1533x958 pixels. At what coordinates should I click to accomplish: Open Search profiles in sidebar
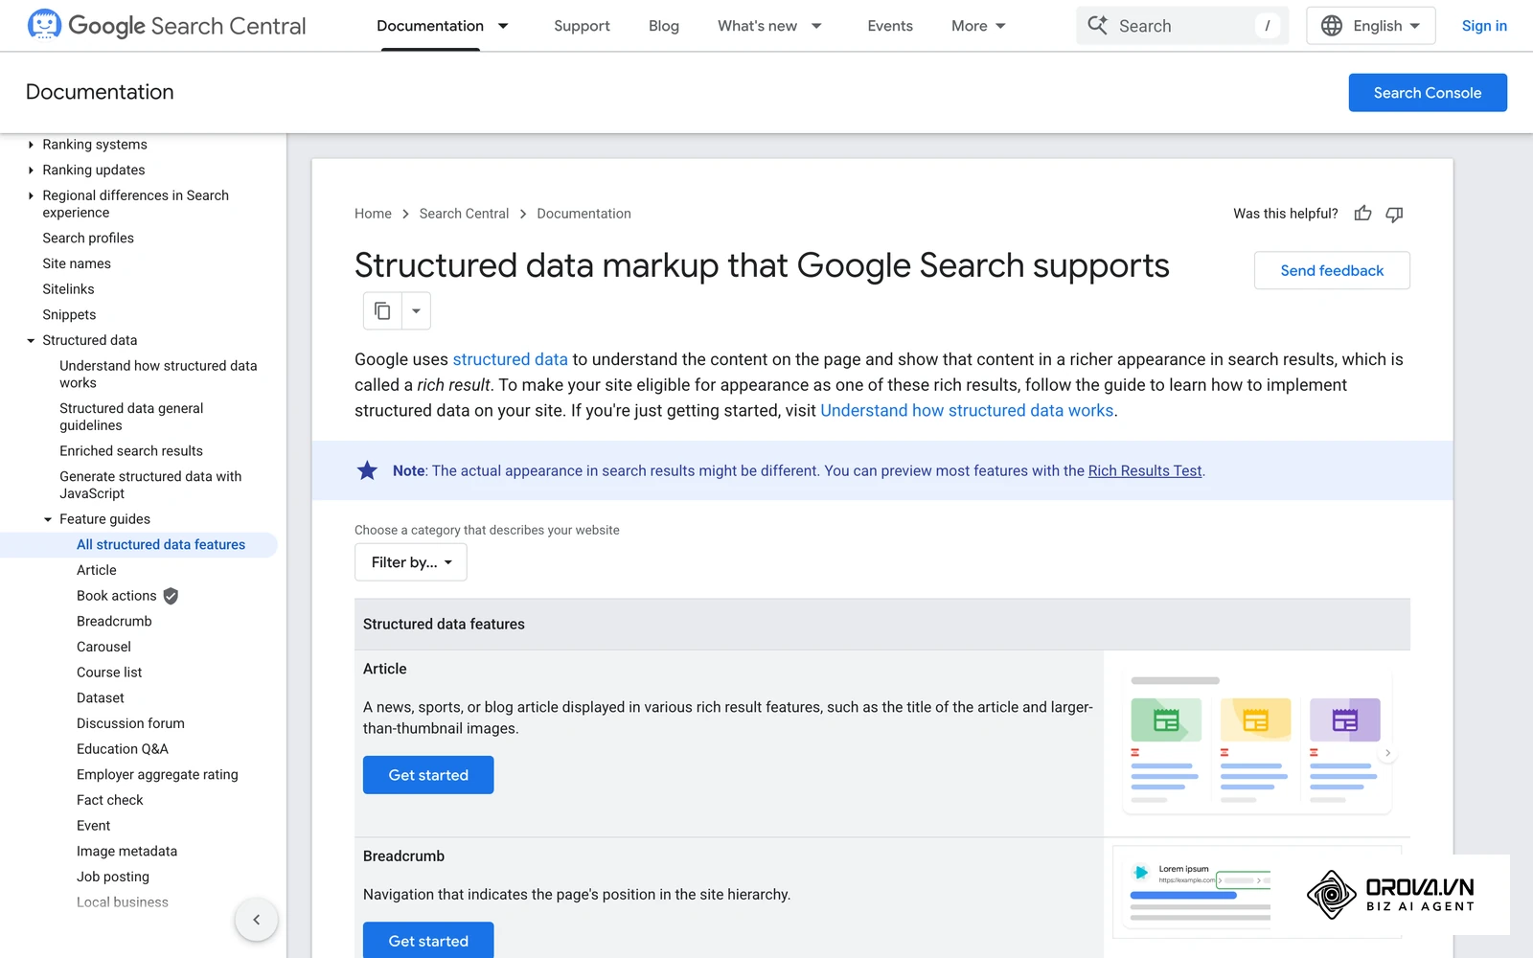[88, 239]
